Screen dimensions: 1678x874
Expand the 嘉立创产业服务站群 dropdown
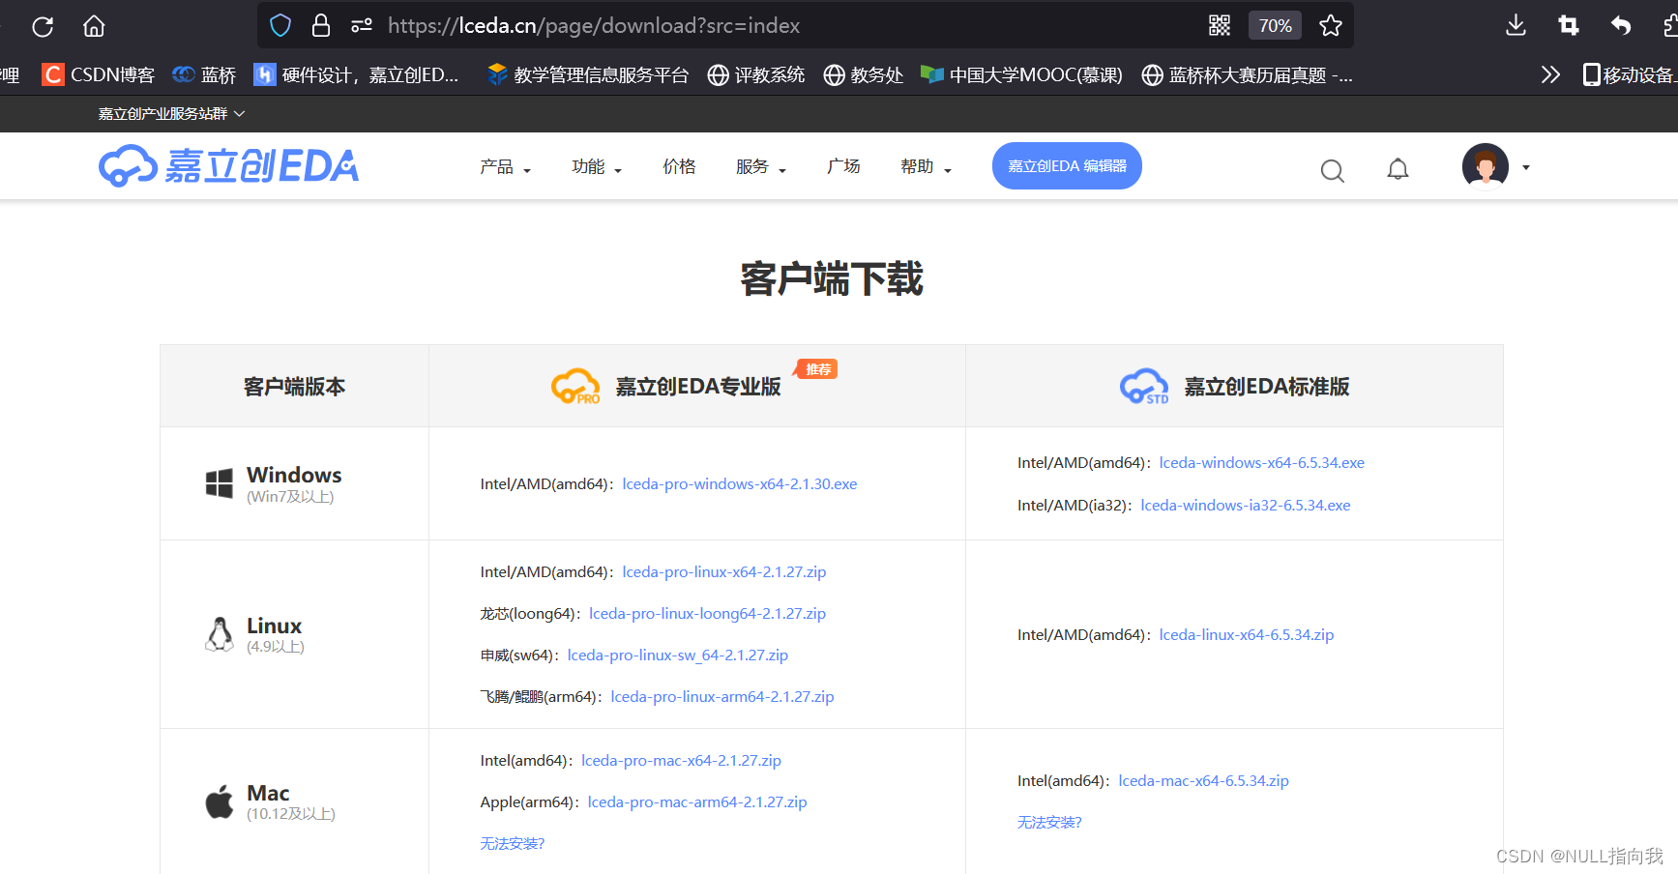coord(172,114)
